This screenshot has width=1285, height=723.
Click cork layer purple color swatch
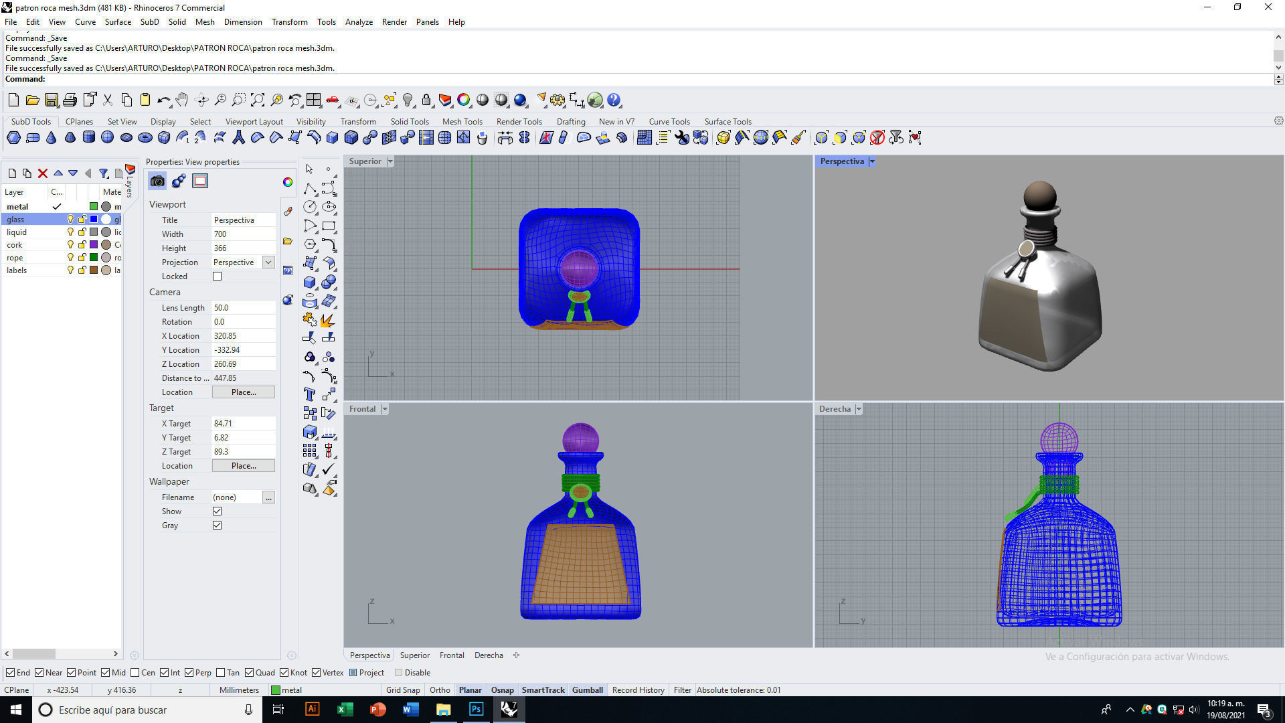(x=94, y=245)
